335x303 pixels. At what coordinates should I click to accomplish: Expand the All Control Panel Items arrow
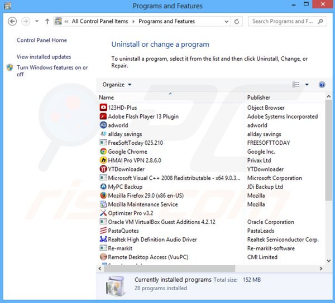[133, 21]
